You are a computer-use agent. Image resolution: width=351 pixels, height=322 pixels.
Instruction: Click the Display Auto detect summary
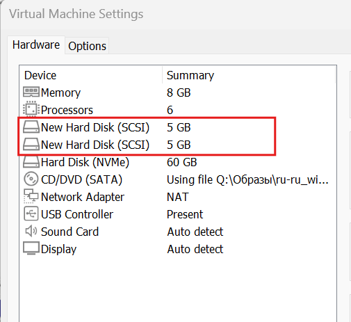click(x=195, y=249)
